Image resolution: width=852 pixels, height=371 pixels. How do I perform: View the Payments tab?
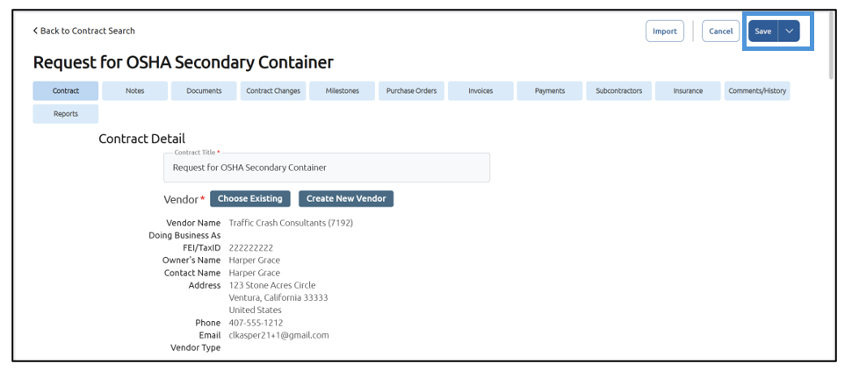tap(550, 90)
